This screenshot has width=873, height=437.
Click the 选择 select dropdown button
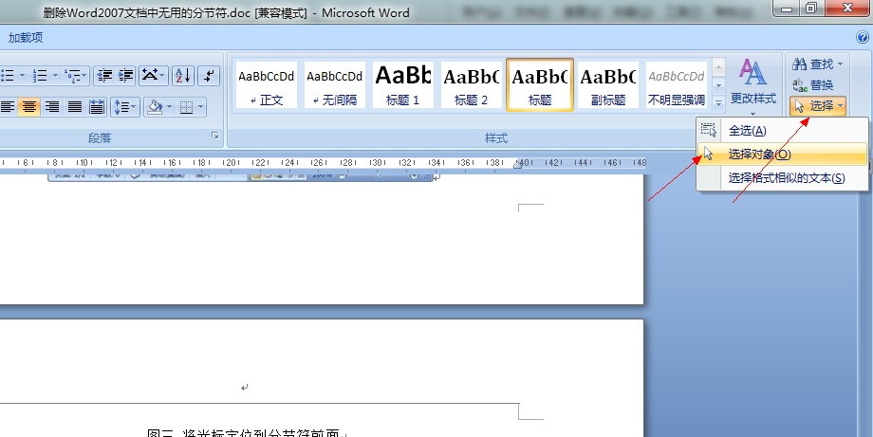coord(818,105)
